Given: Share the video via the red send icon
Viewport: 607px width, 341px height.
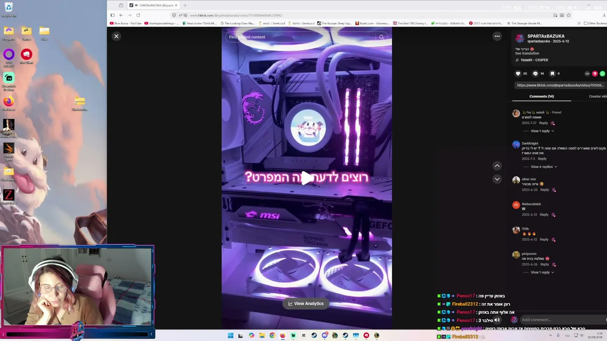Looking at the screenshot, I should tap(595, 73).
